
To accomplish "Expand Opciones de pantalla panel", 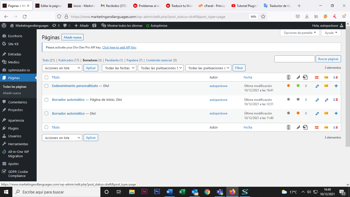I will click(x=300, y=33).
